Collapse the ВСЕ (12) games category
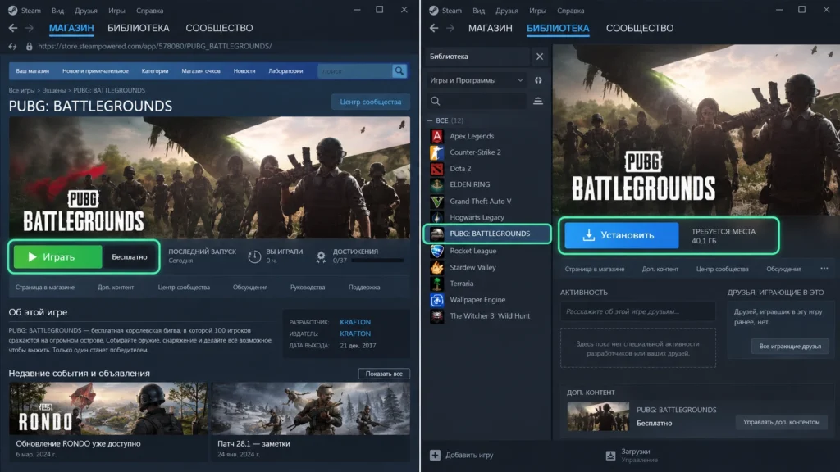 [x=430, y=120]
